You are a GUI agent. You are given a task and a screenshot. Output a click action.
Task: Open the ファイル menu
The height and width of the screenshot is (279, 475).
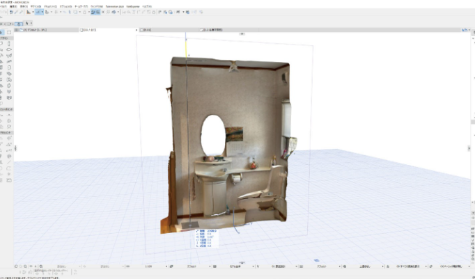point(3,6)
